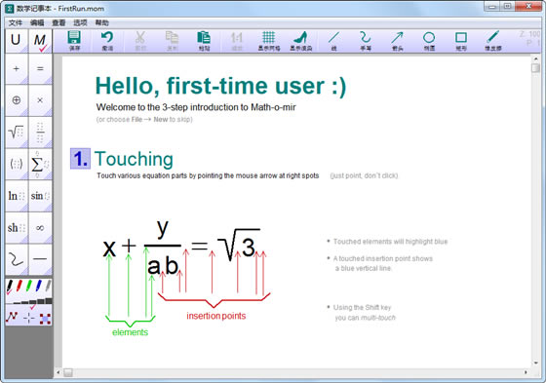This screenshot has height=383, width=546.
Task: Select the rectangle drawing tool
Action: pyautogui.click(x=461, y=40)
